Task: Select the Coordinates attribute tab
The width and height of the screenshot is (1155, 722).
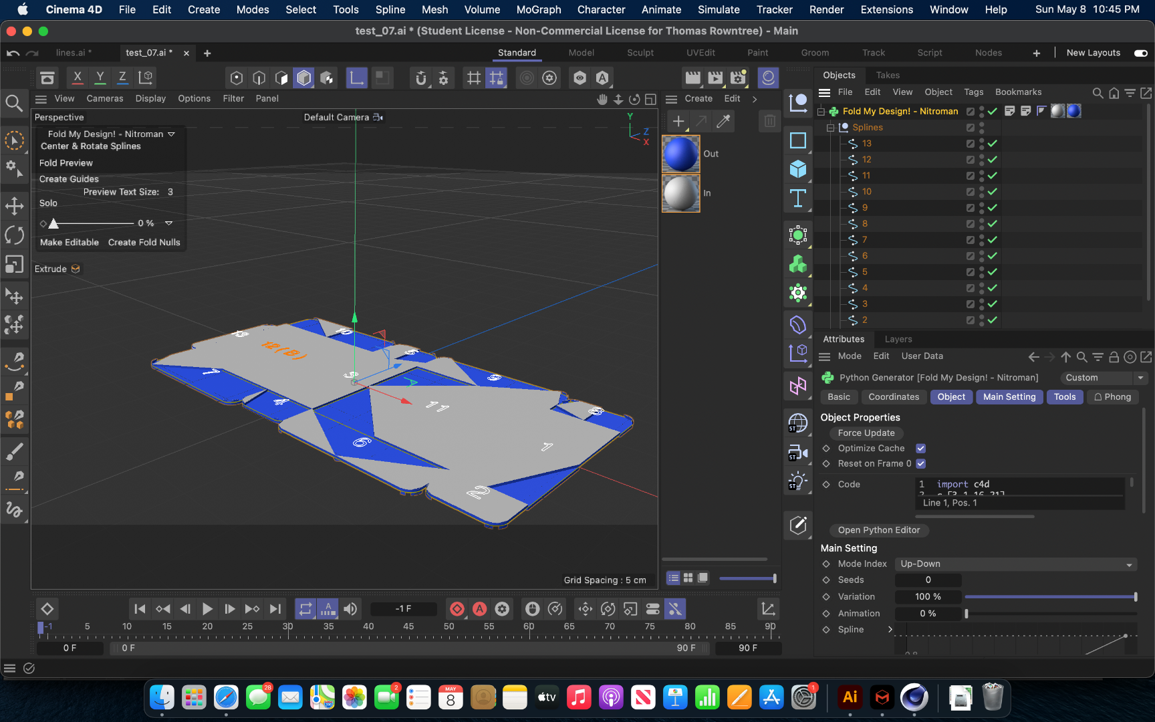Action: pyautogui.click(x=894, y=397)
